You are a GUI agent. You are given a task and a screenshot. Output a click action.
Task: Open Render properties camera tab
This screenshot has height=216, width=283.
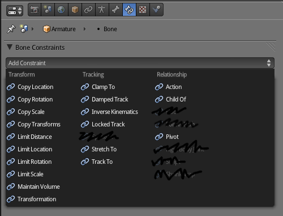[x=35, y=10]
